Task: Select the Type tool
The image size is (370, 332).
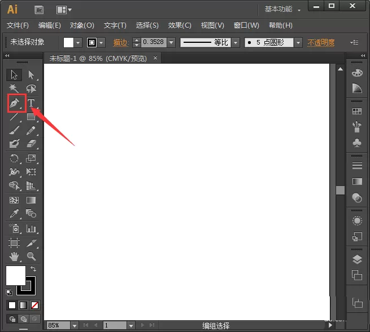Action: [31, 103]
